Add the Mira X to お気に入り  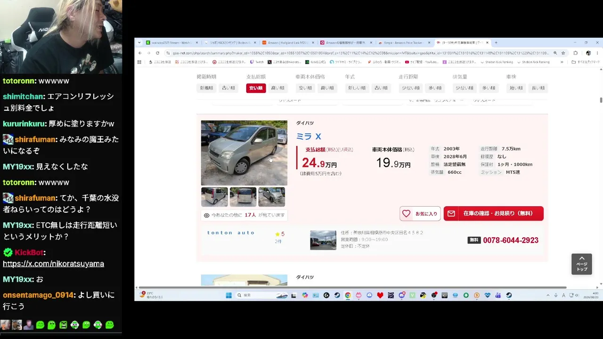pyautogui.click(x=420, y=214)
